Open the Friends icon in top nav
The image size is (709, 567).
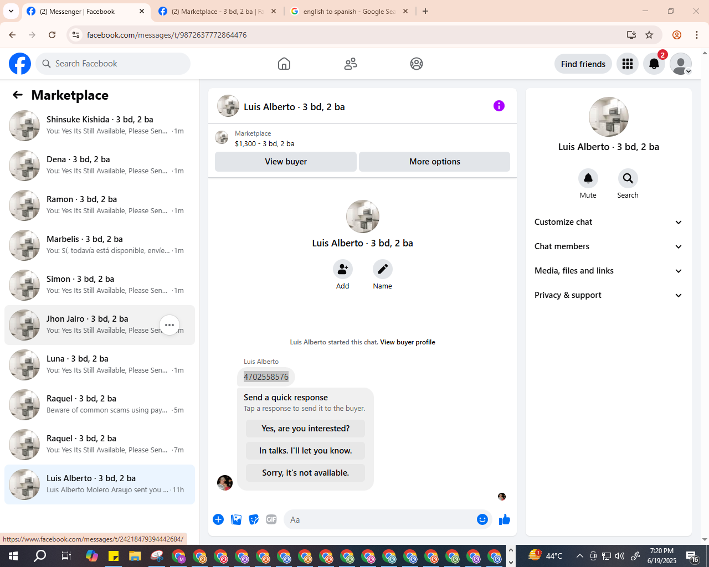click(x=351, y=64)
